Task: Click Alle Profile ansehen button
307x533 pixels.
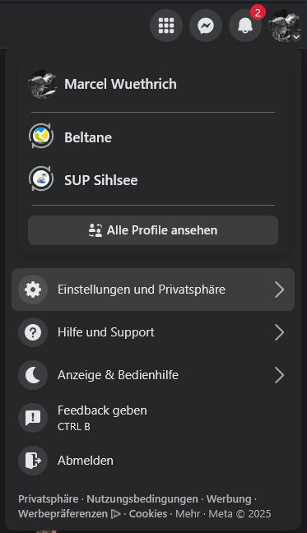Action: point(153,230)
